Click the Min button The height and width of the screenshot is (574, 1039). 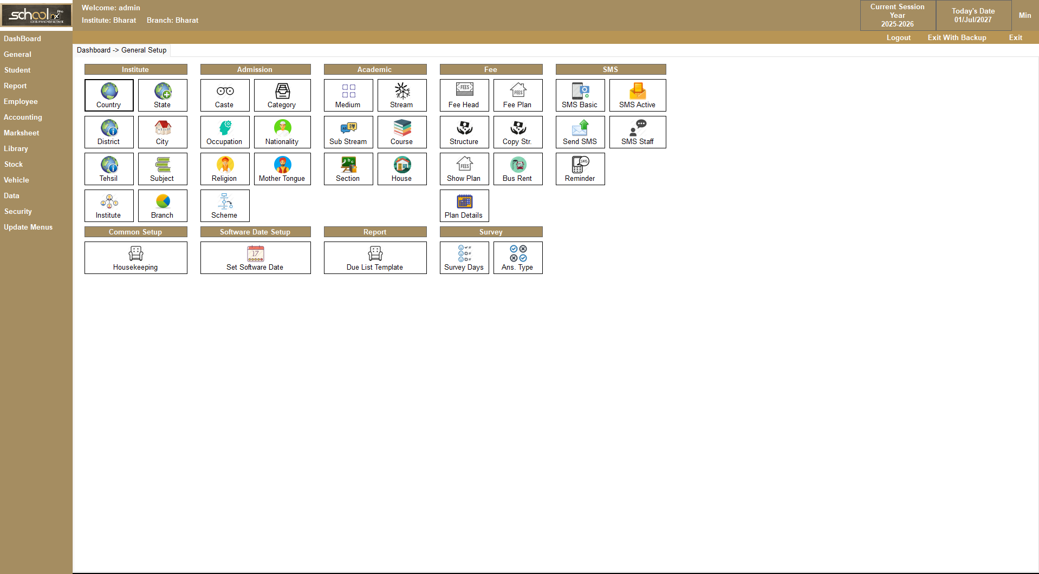(1025, 15)
